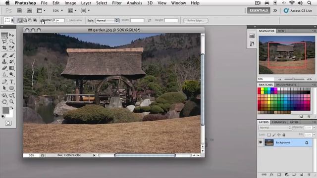Select the Shape tool
Viewport: 317px width, 178px height.
click(11, 88)
